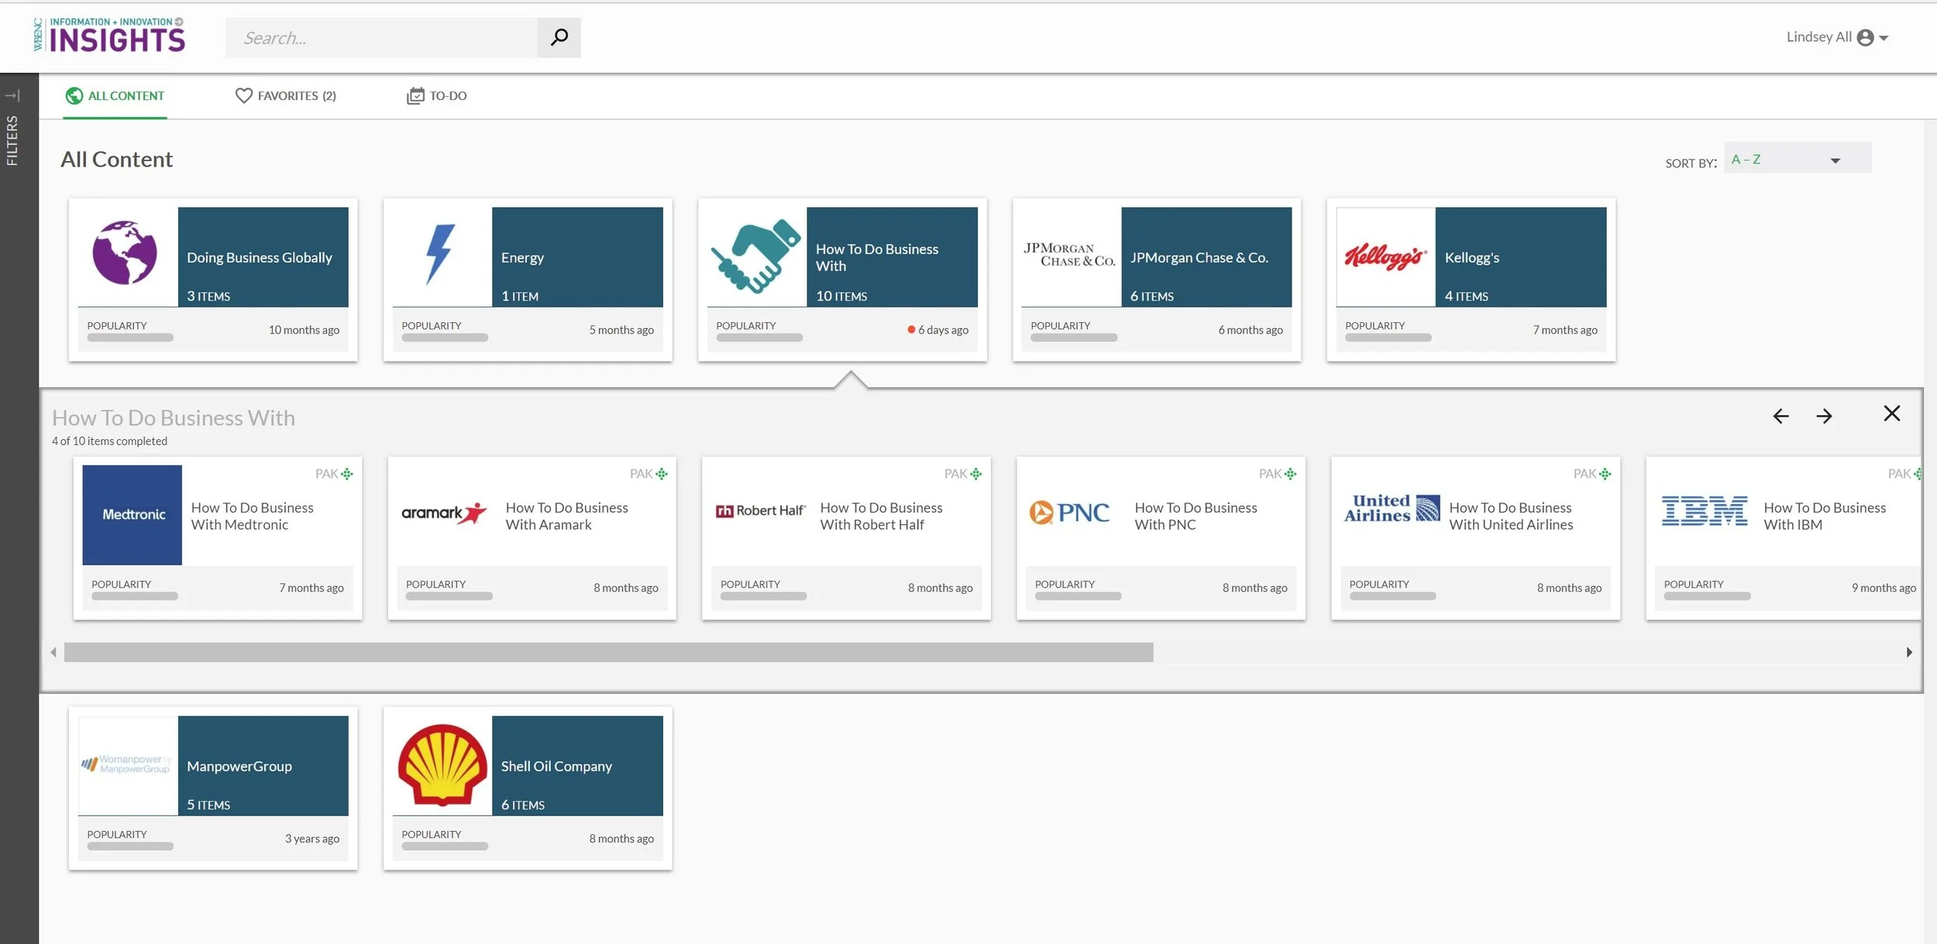Viewport: 1937px width, 944px height.
Task: Click the PNC logo
Action: (x=1069, y=513)
